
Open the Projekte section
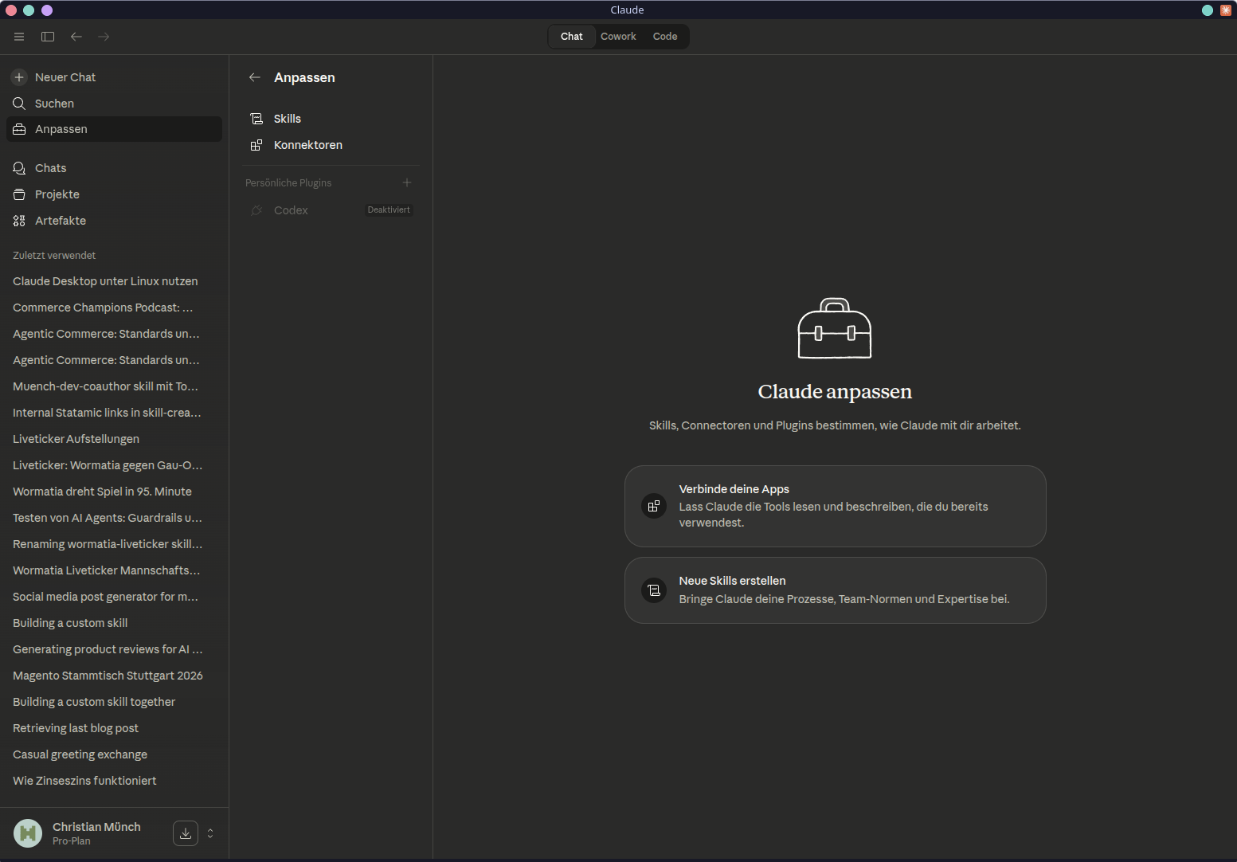[x=56, y=194]
